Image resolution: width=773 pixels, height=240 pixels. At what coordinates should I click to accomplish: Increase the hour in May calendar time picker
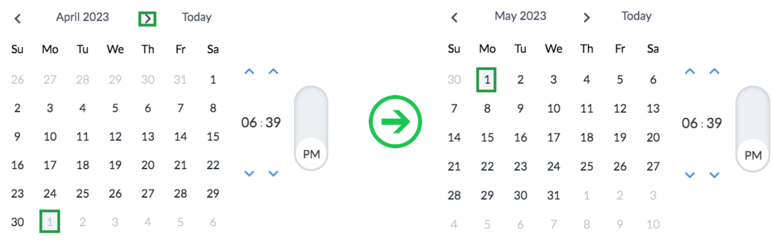click(x=690, y=71)
